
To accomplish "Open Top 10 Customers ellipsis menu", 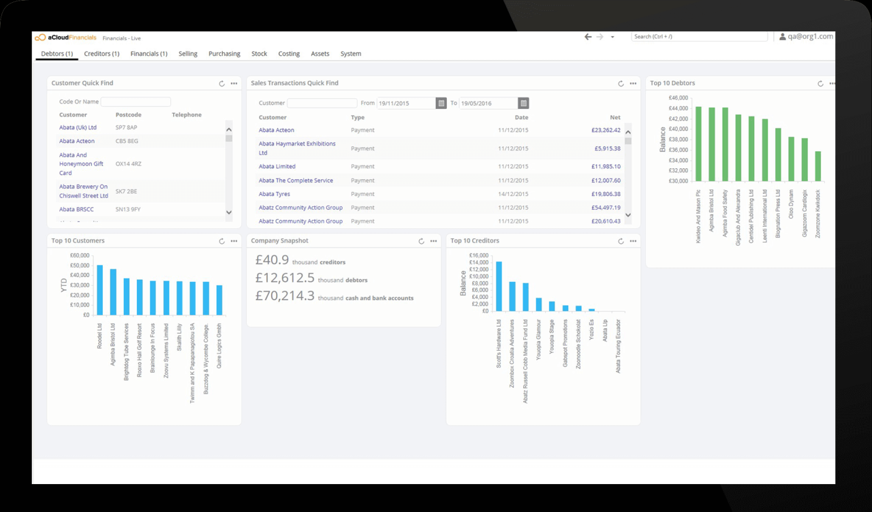I will [x=234, y=241].
